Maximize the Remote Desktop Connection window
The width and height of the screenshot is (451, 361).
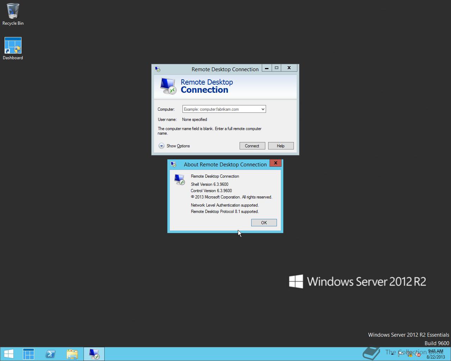click(277, 68)
